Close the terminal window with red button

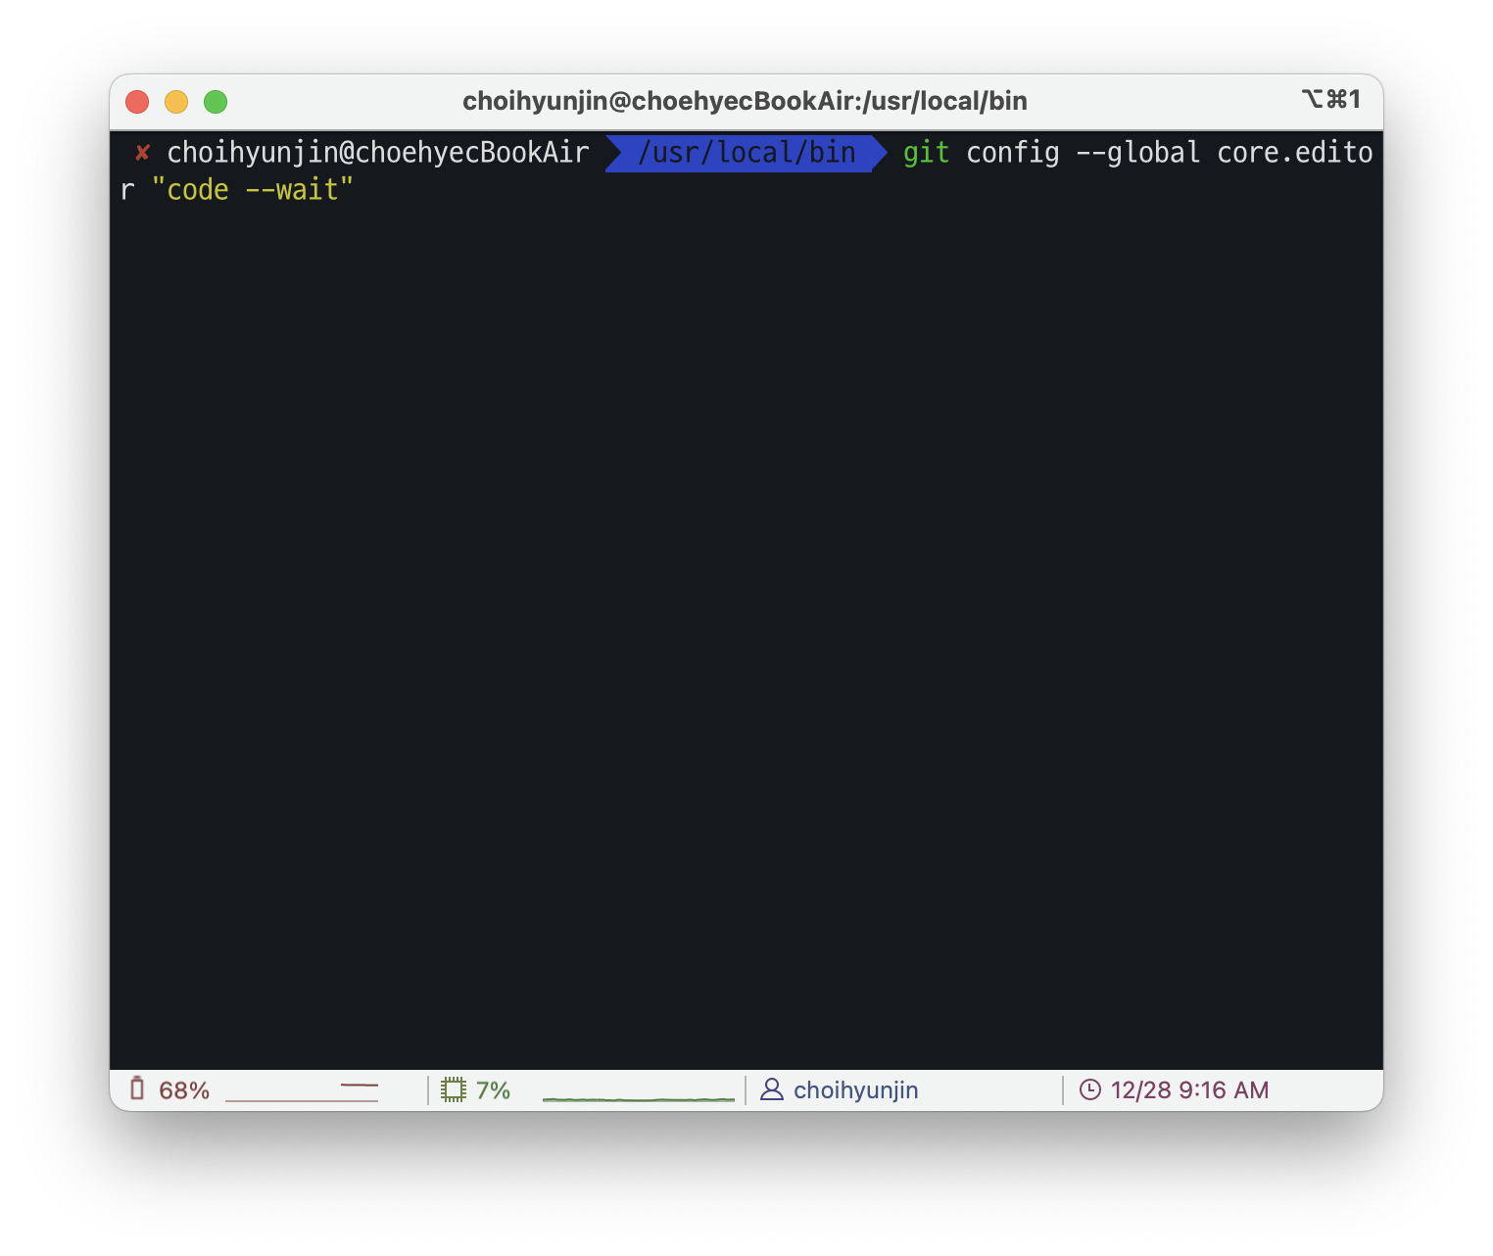tap(137, 102)
